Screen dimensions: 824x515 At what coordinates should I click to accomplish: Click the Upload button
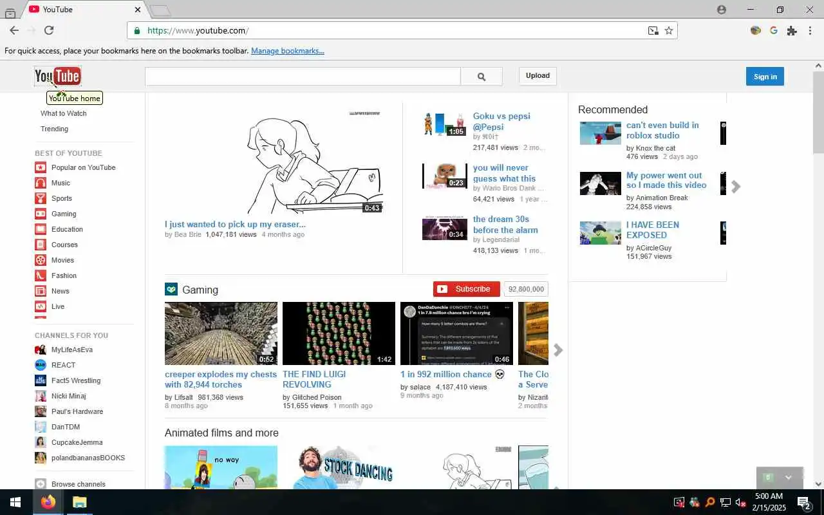538,76
